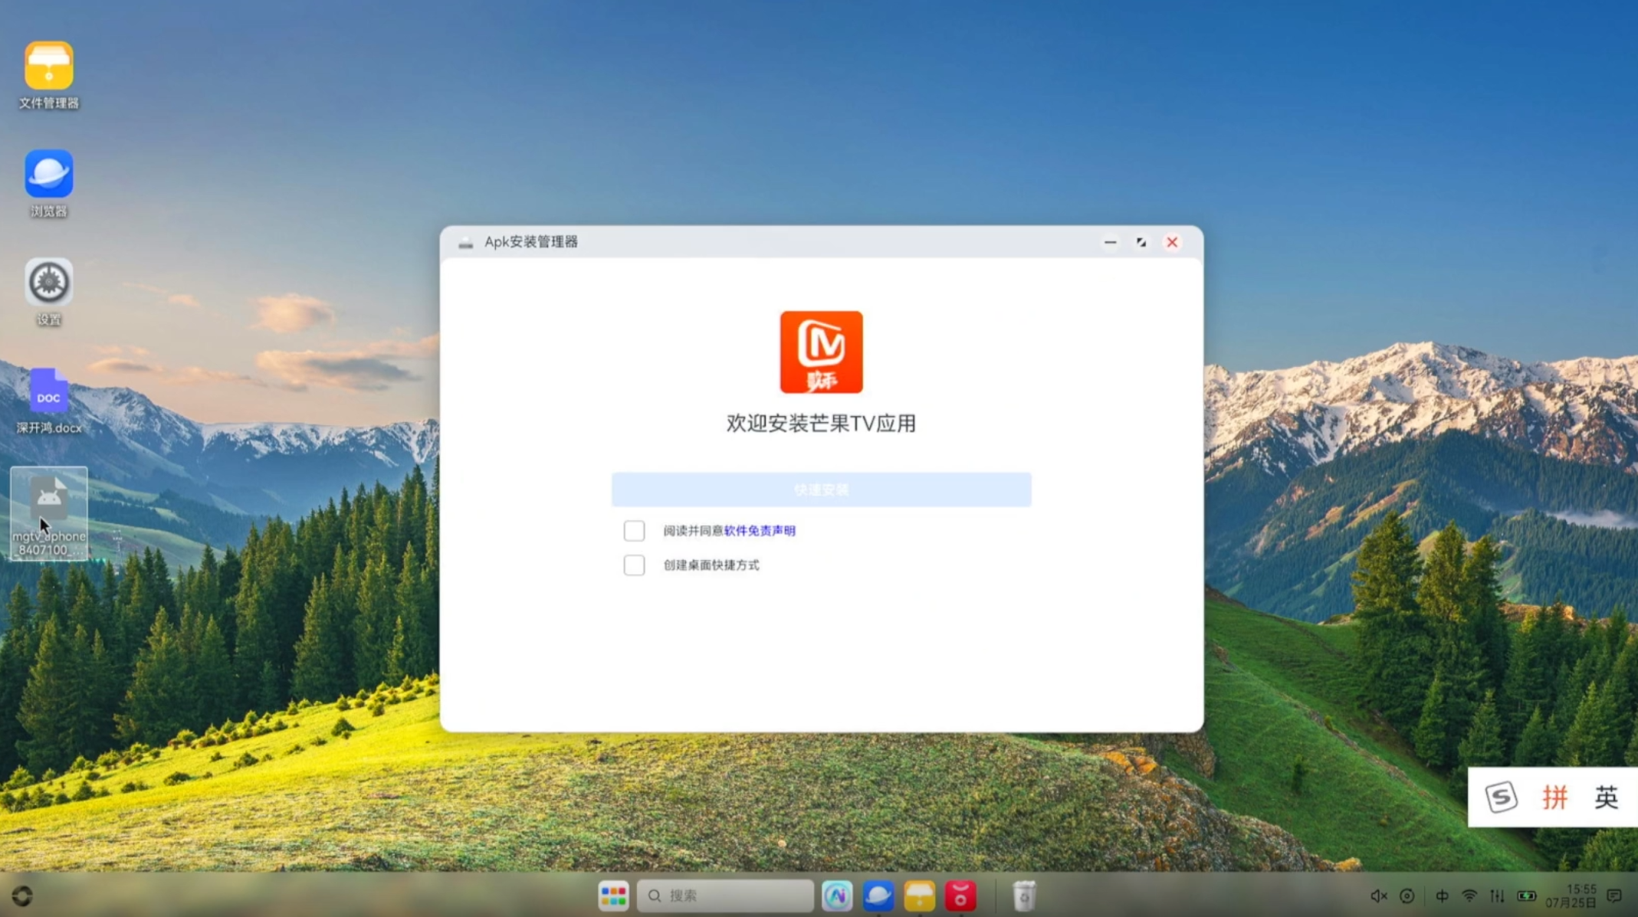Image resolution: width=1638 pixels, height=917 pixels.
Task: Open the browser planet icon in dock
Action: coord(878,895)
